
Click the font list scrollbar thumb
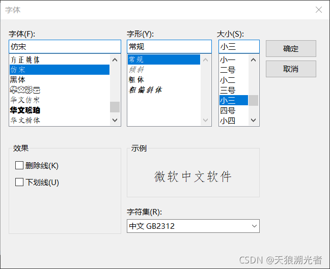click(115, 107)
